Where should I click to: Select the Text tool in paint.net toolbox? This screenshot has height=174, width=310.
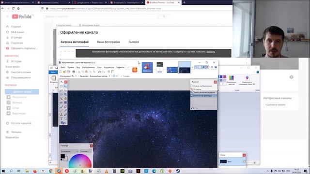tap(62, 118)
